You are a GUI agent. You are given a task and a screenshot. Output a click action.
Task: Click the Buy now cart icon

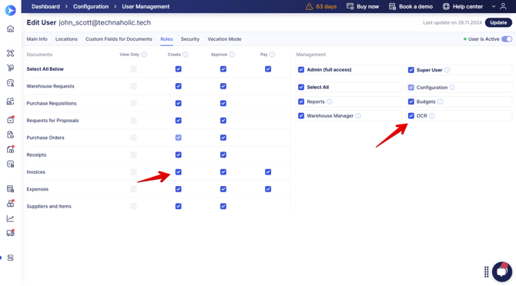click(350, 7)
